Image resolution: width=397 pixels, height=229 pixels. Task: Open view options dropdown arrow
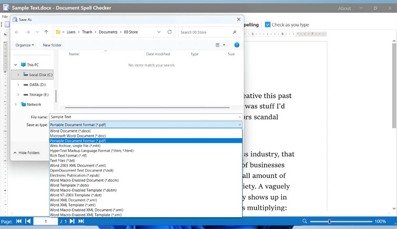[x=224, y=45]
